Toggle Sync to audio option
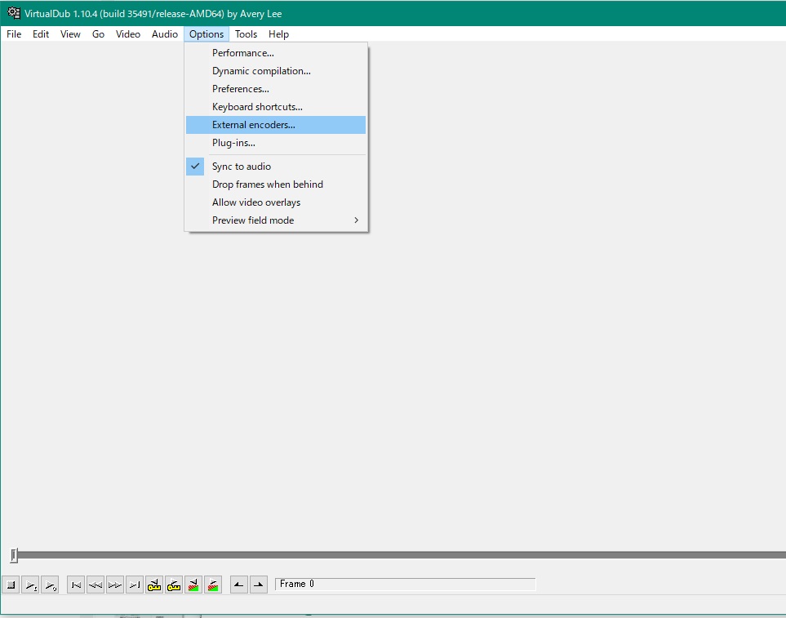 point(276,167)
